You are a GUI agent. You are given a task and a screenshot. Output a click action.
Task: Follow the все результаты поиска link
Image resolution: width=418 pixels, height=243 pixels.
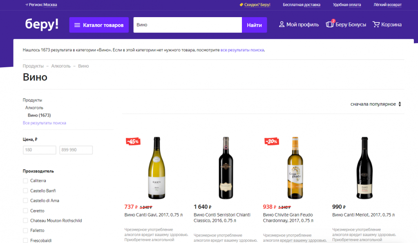[x=242, y=50]
